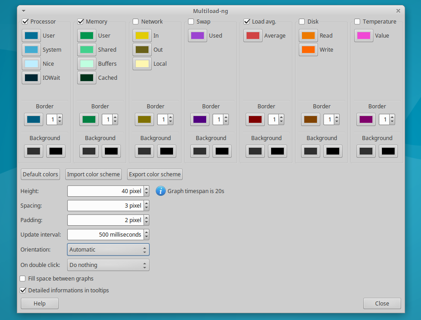This screenshot has height=320, width=421.
Task: Expand the On double click dropdown
Action: tap(108, 265)
